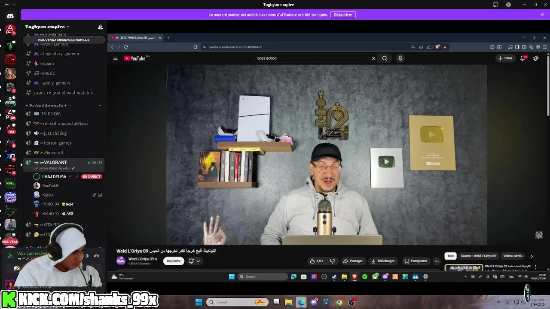Open a new browser tab
The image size is (550, 309).
pyautogui.click(x=168, y=38)
